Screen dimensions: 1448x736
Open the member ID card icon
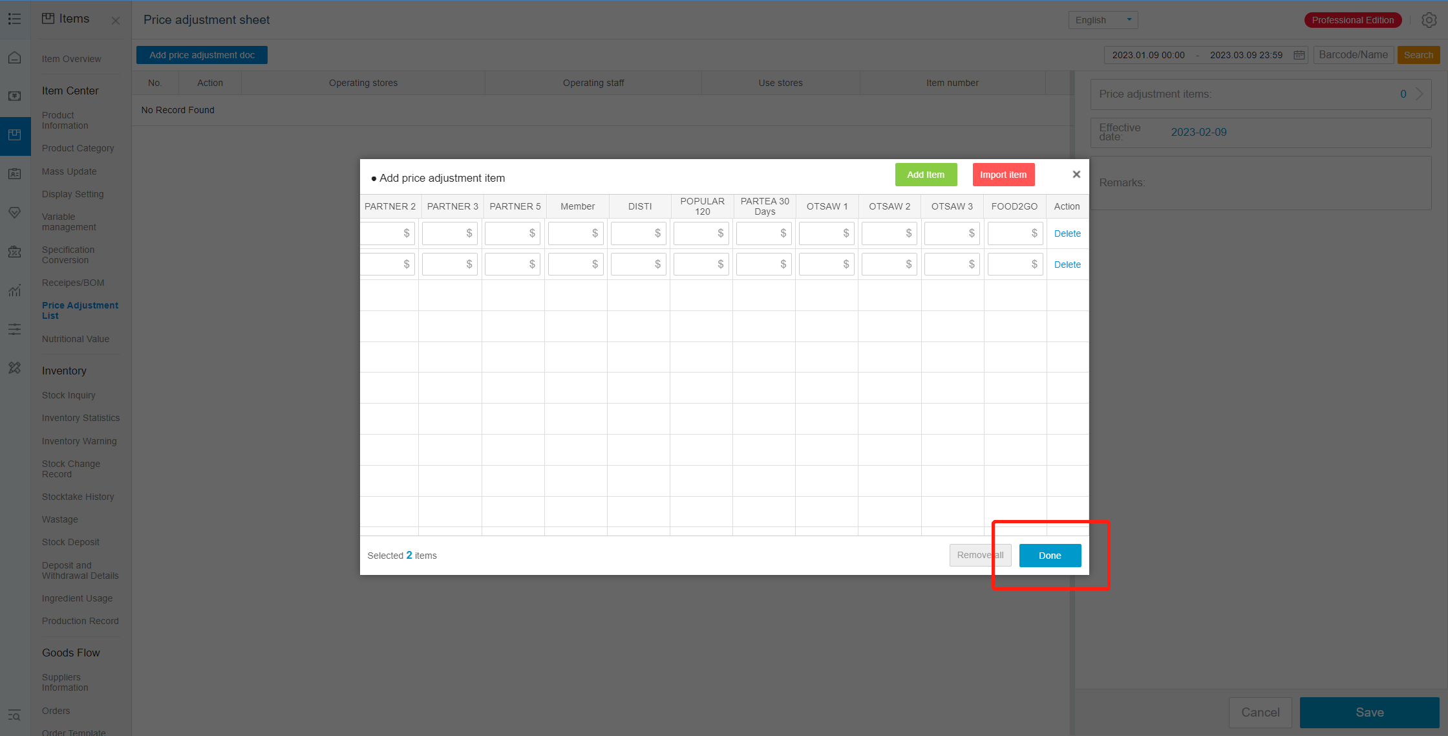tap(14, 173)
